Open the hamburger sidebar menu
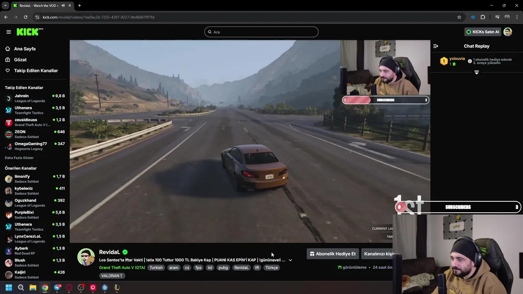The image size is (523, 294). [9, 32]
